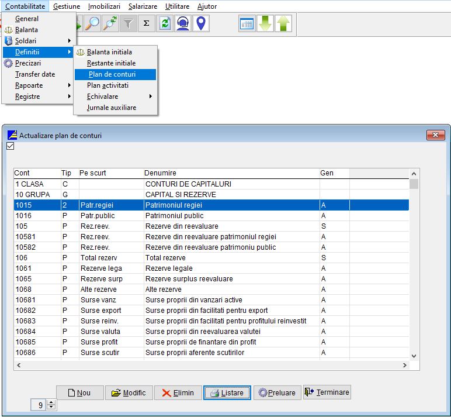
Task: Click the Nou button
Action: (80, 393)
